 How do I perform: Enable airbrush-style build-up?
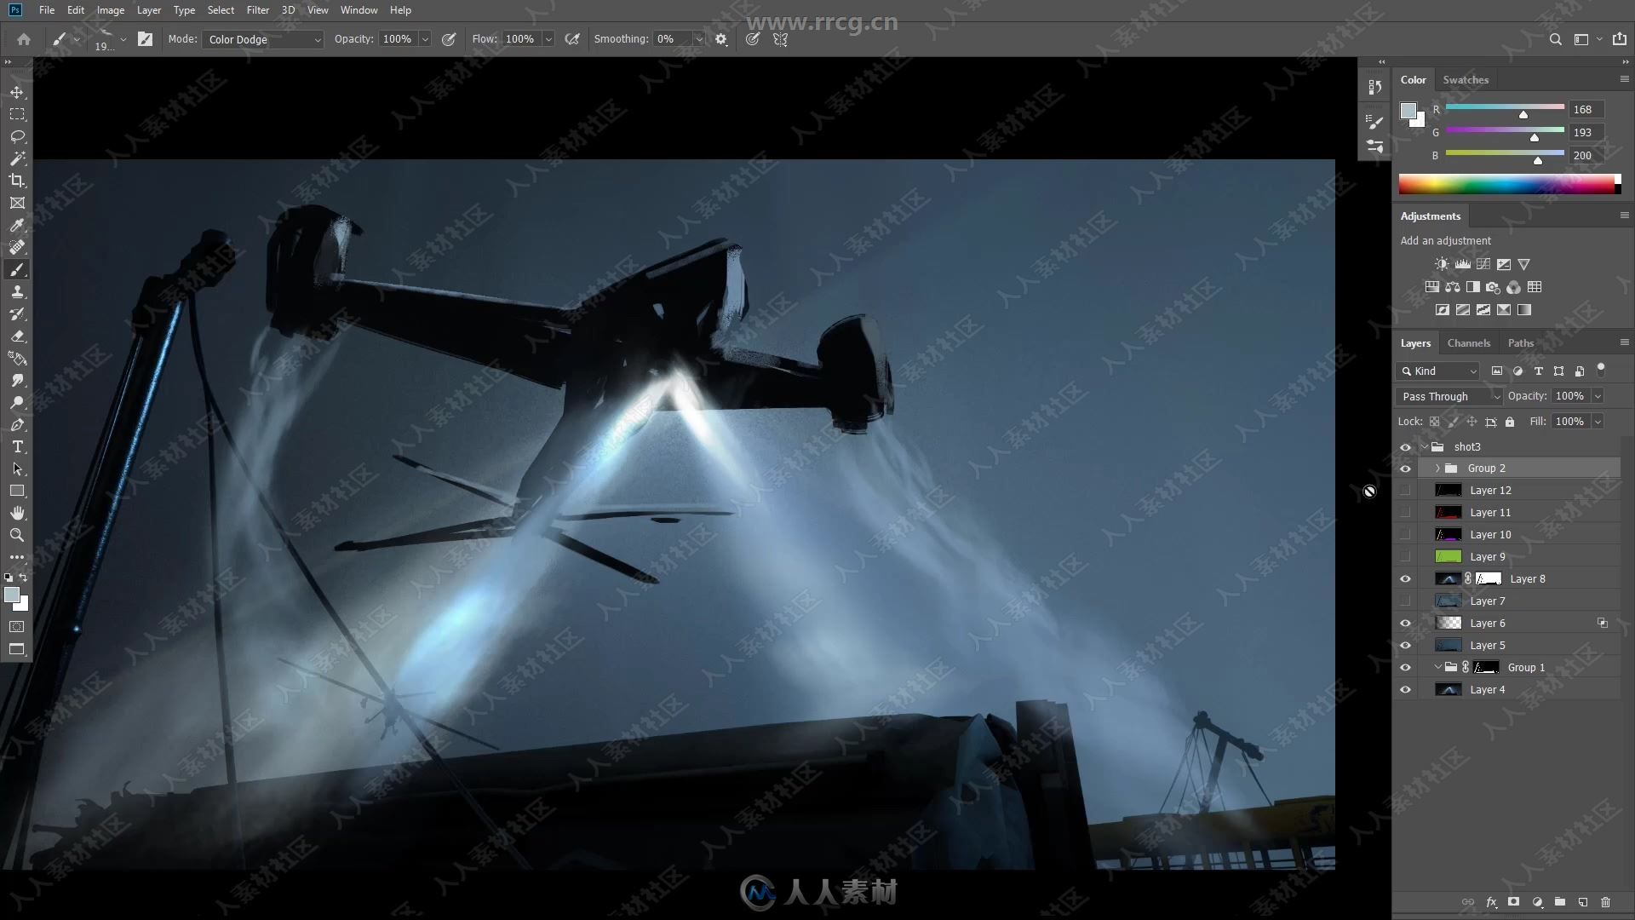click(572, 39)
